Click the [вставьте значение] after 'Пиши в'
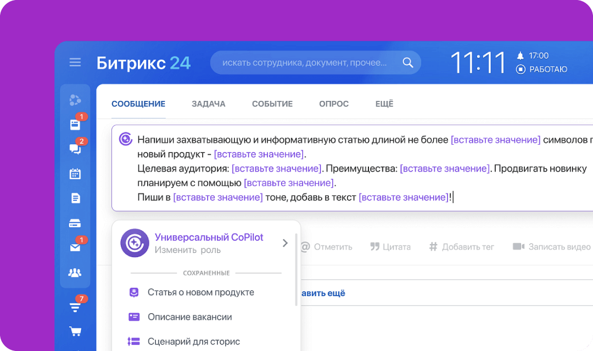Viewport: 593px width, 351px height. (218, 197)
